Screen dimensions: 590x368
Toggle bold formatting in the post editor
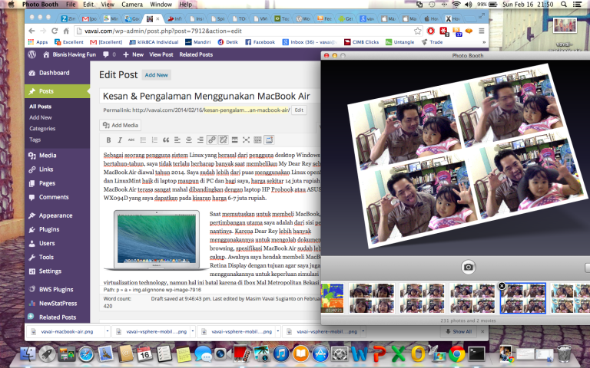pos(108,140)
